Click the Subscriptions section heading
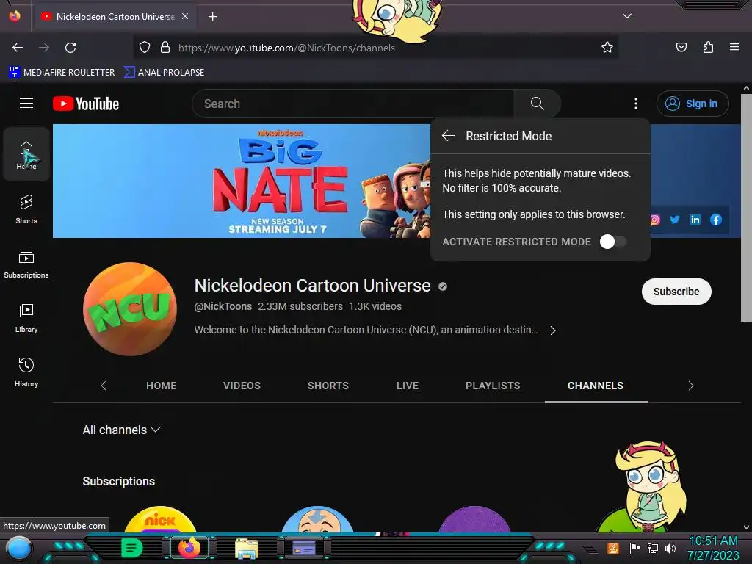Viewport: 752px width, 564px height. pyautogui.click(x=118, y=481)
